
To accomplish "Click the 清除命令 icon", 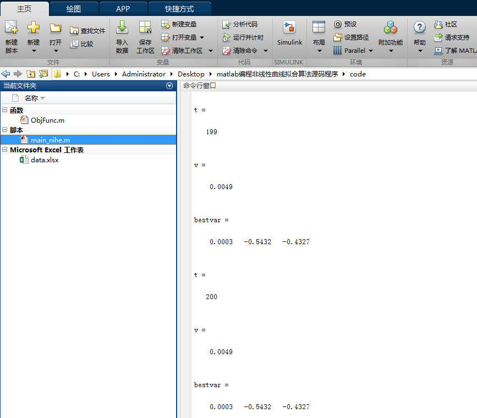I will tap(227, 51).
